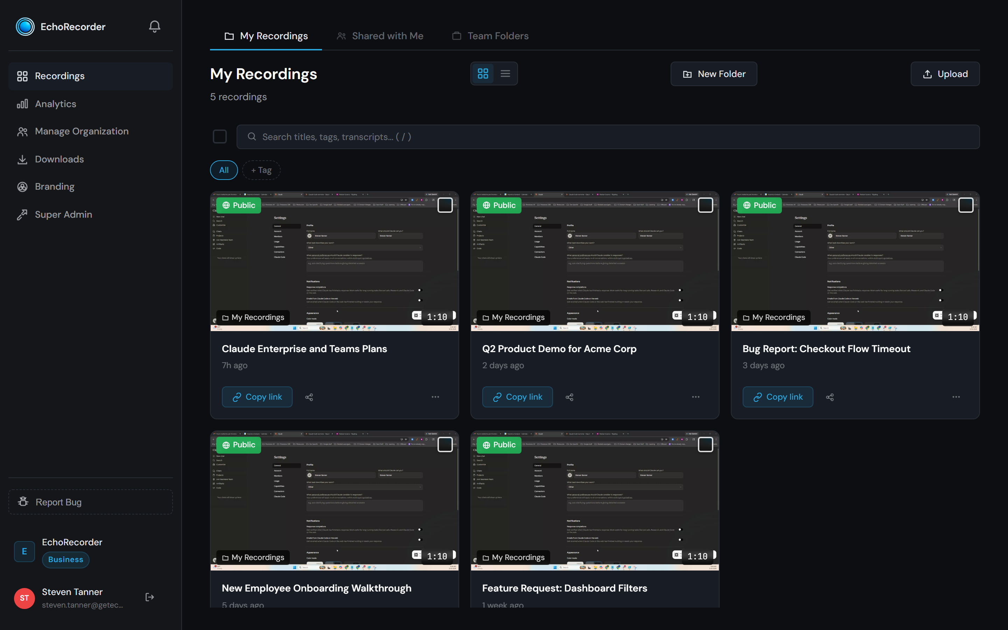
Task: Create a New Folder
Action: 714,74
